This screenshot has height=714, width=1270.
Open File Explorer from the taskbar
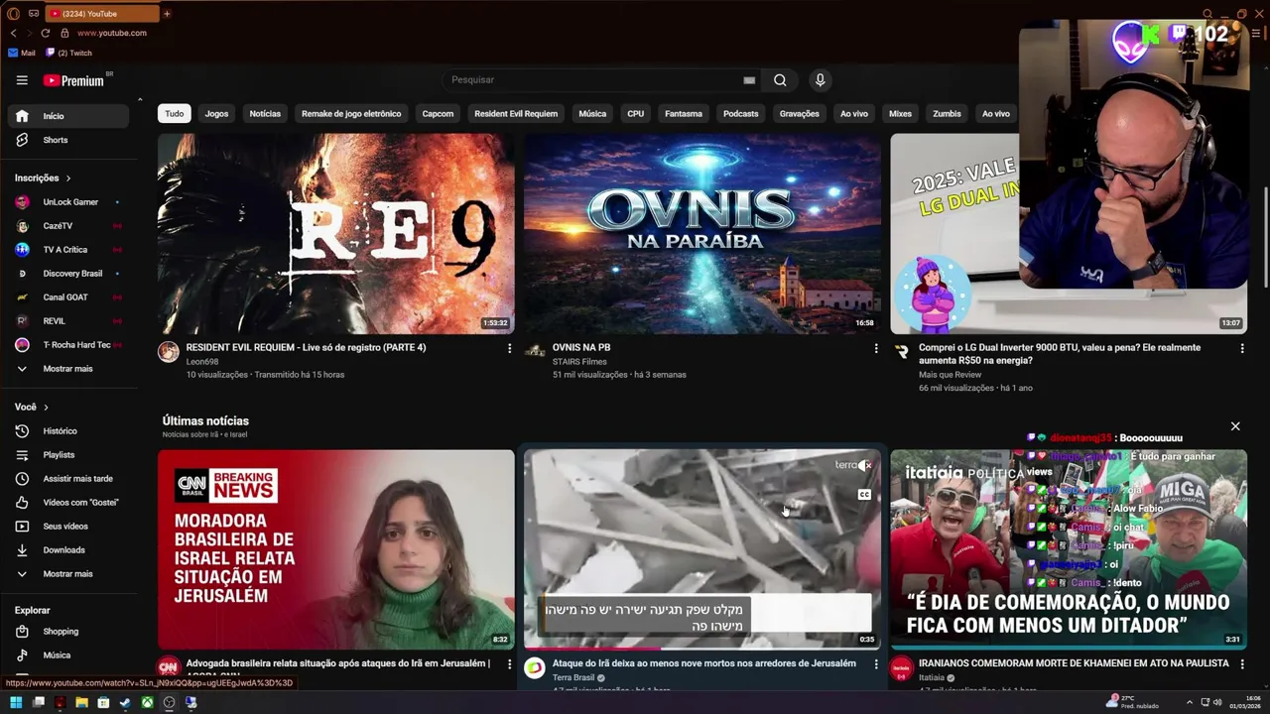(81, 703)
